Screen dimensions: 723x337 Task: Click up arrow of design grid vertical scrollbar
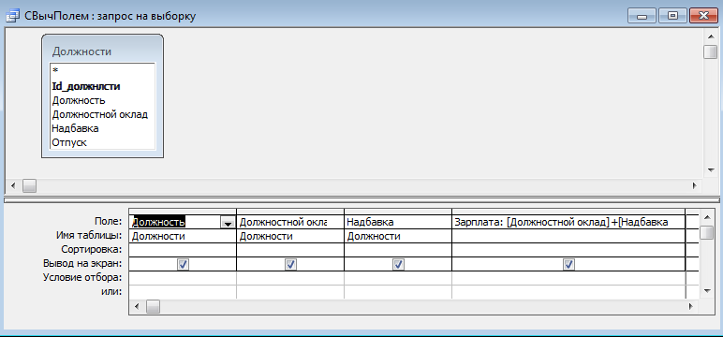point(706,216)
